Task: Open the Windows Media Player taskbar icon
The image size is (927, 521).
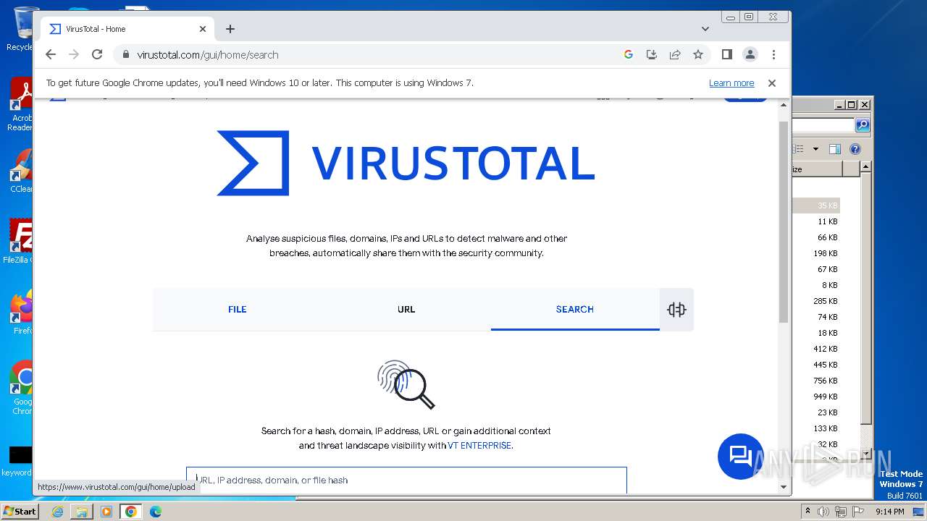Action: (106, 512)
